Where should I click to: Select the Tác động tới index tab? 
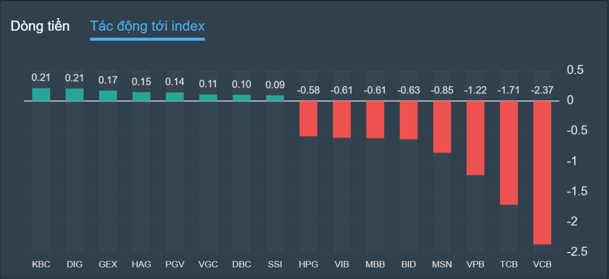[147, 26]
